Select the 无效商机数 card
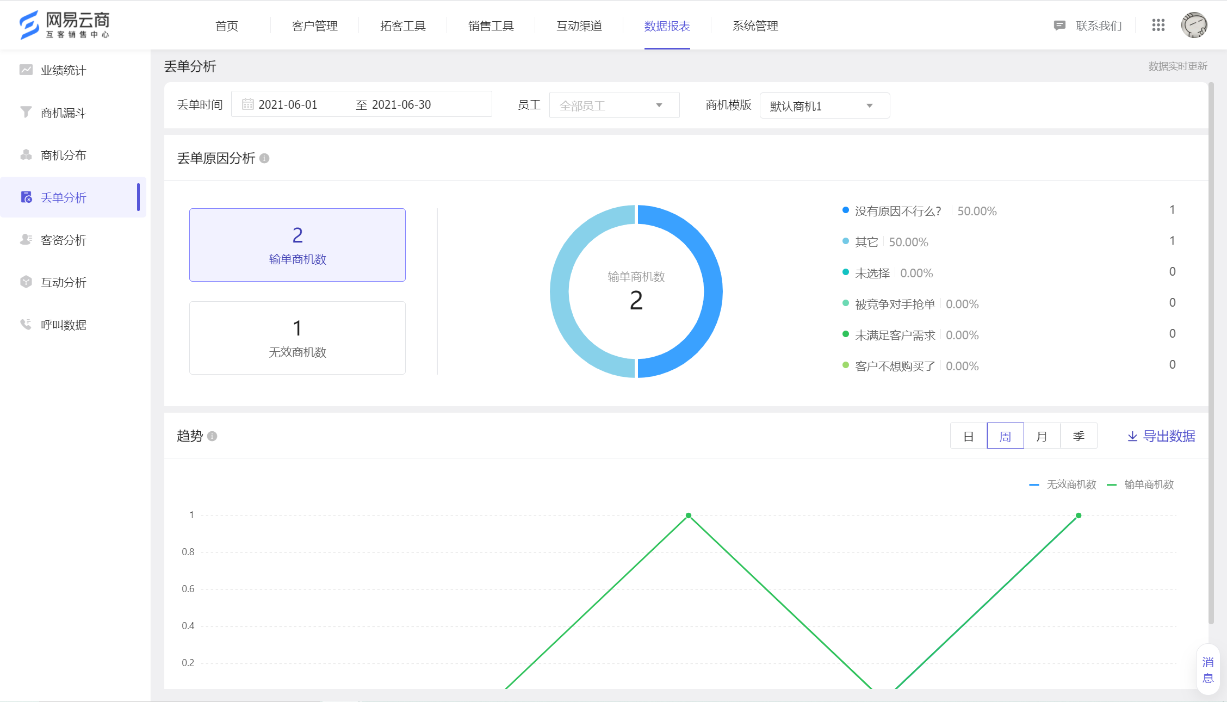 [x=298, y=338]
